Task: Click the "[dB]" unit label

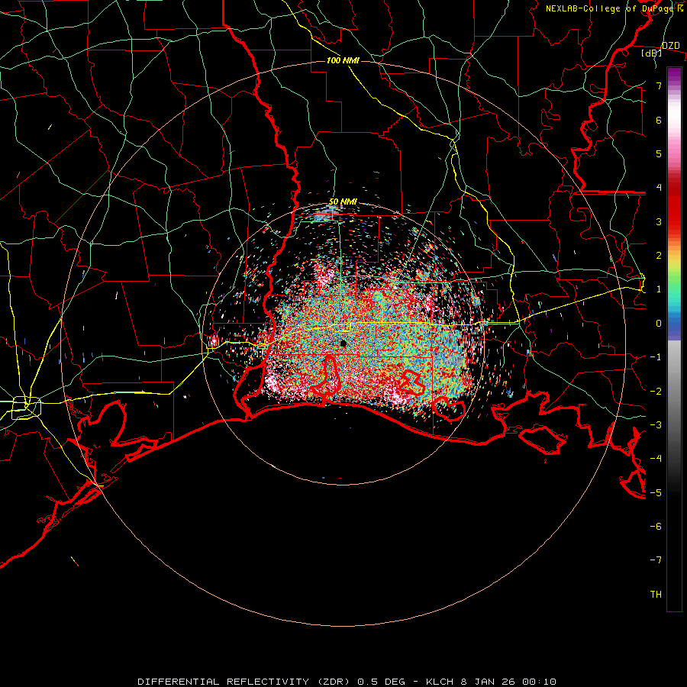Action: pos(652,53)
